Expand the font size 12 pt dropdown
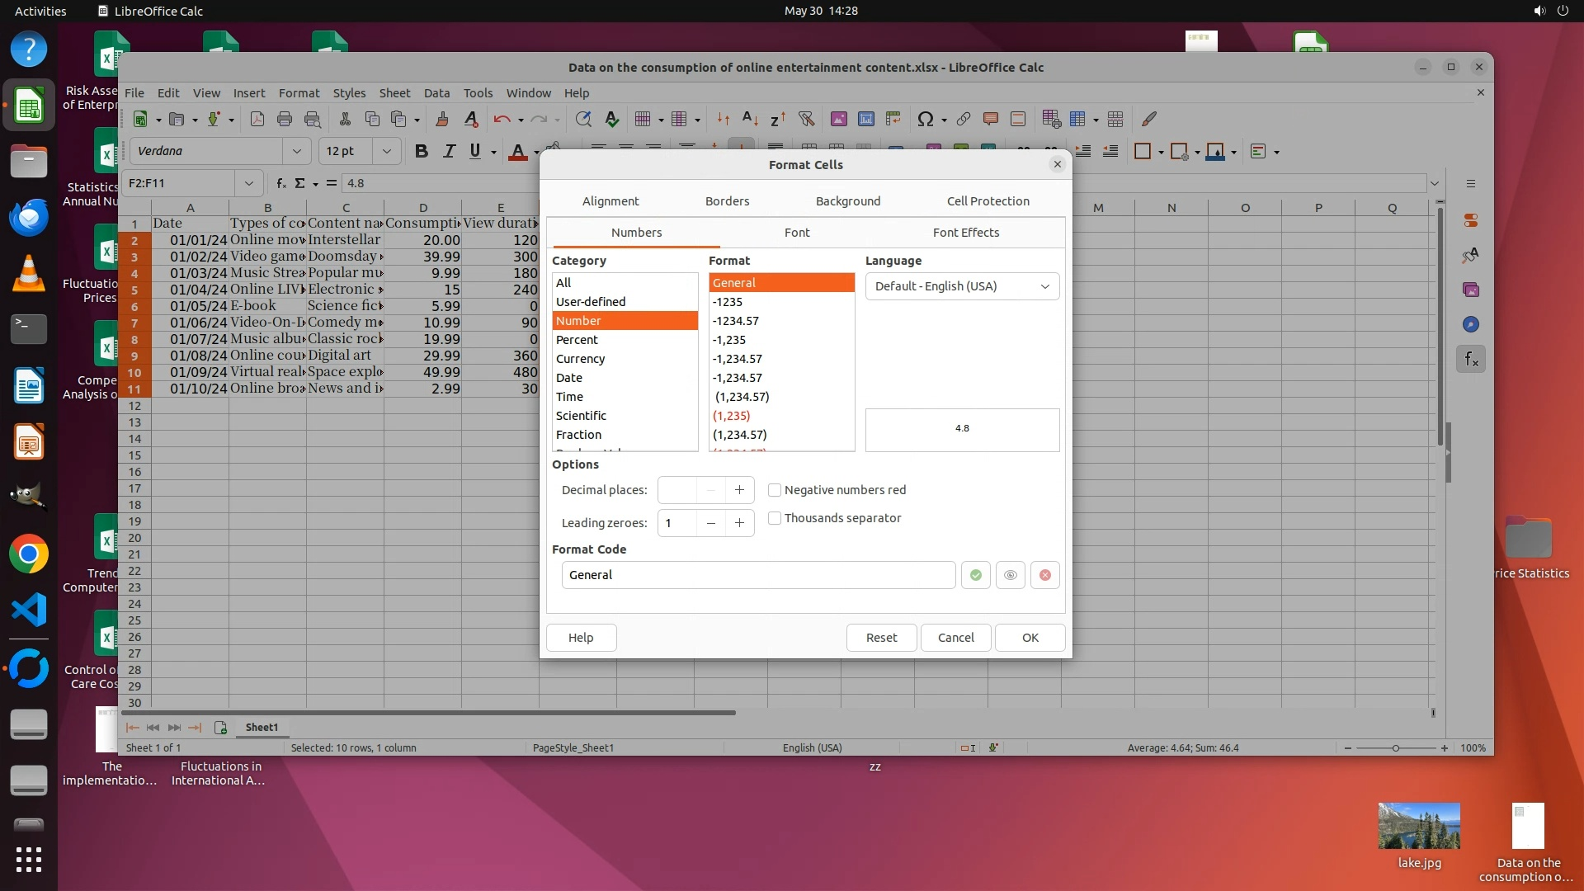Screen dimensions: 1584x891 point(386,151)
